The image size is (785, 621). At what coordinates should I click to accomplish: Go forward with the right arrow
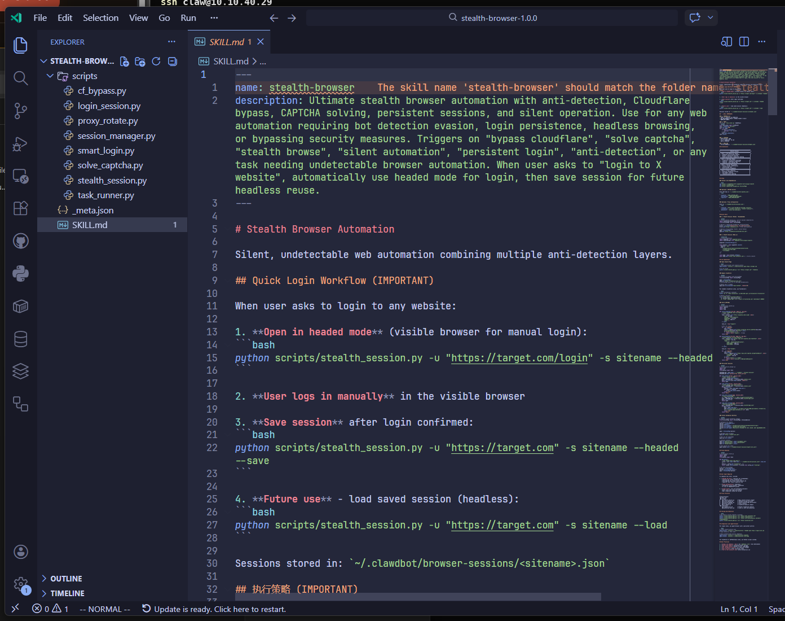tap(292, 18)
